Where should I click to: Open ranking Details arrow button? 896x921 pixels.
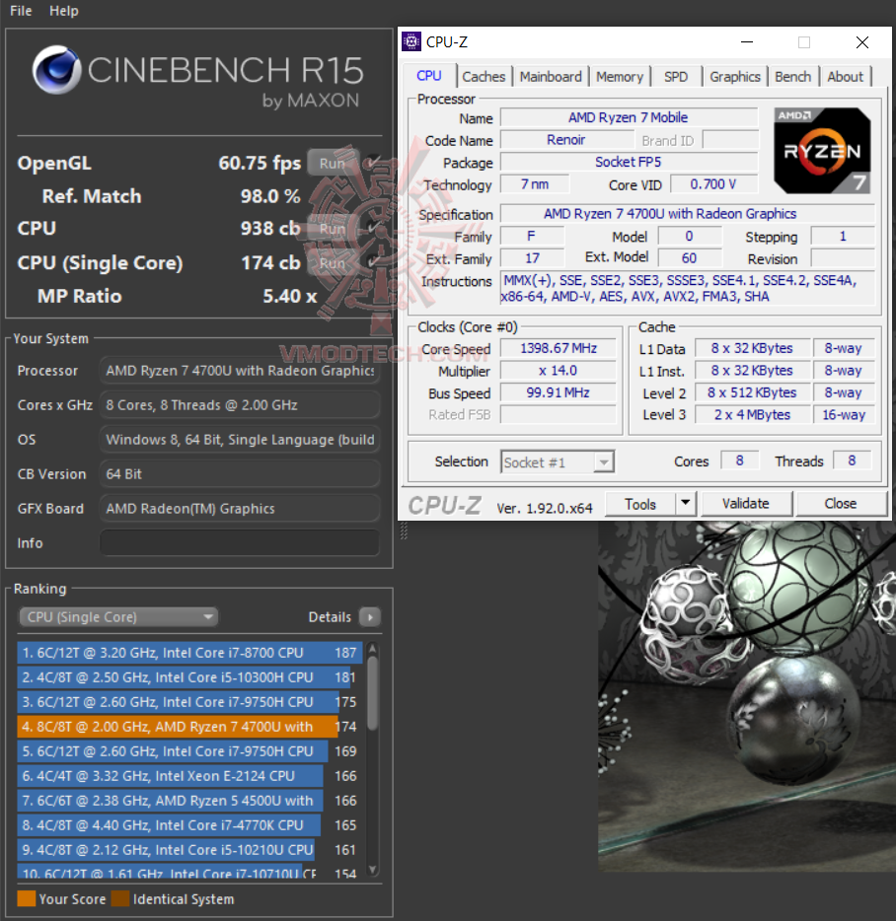pyautogui.click(x=370, y=616)
